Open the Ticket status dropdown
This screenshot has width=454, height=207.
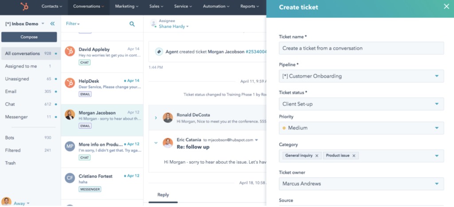point(361,104)
